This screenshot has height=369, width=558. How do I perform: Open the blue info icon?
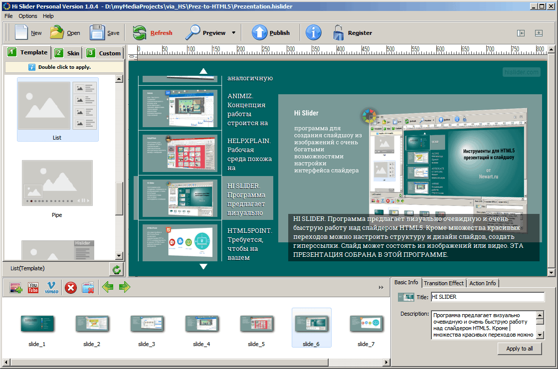[x=313, y=32]
